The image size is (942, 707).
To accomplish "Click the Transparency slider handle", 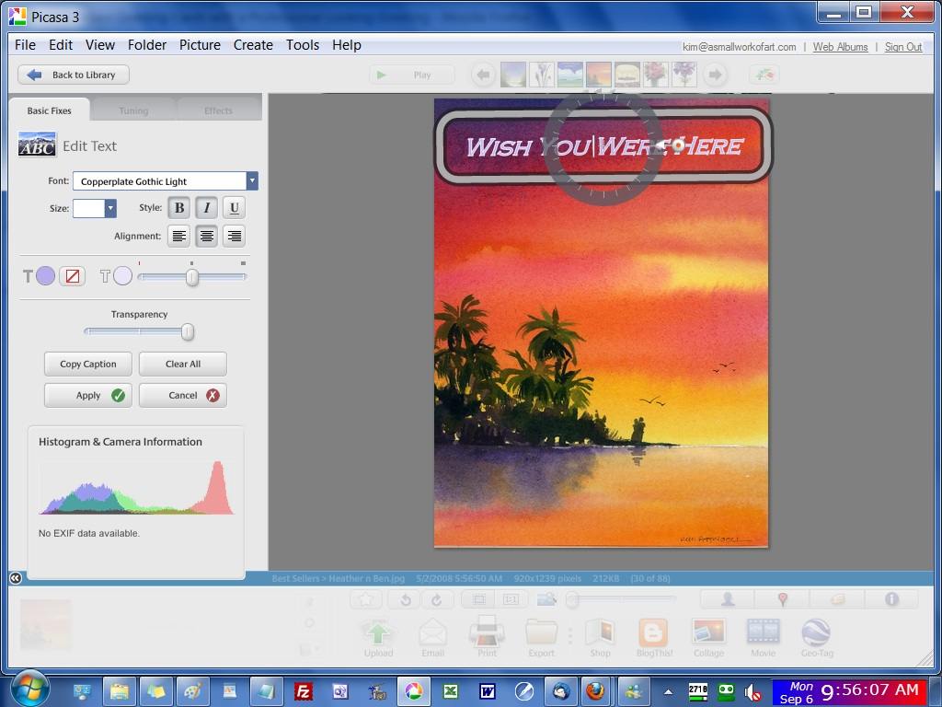I will click(x=188, y=331).
